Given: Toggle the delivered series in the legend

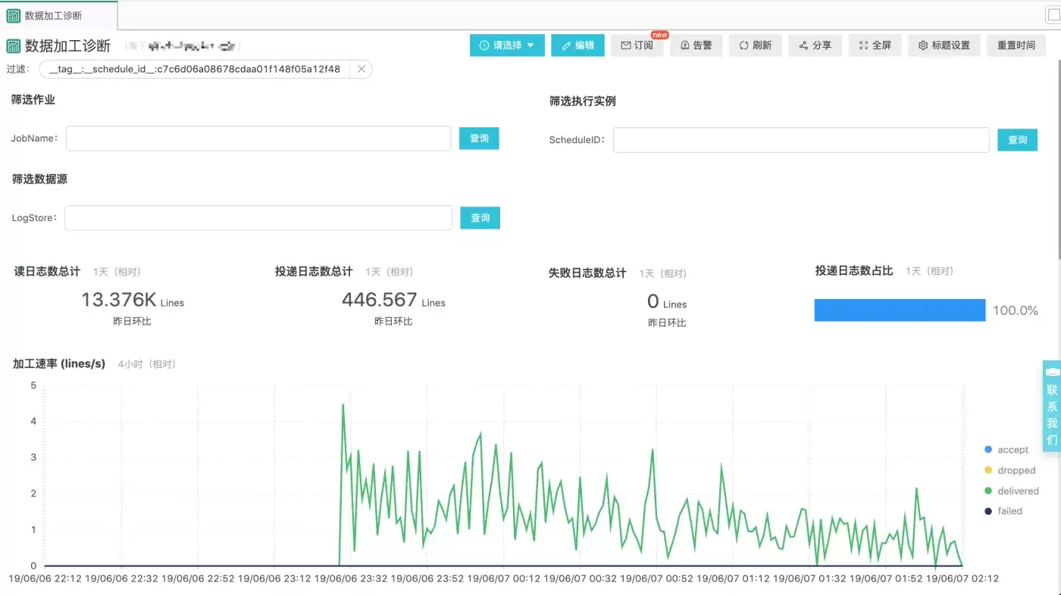Looking at the screenshot, I should [x=1012, y=491].
